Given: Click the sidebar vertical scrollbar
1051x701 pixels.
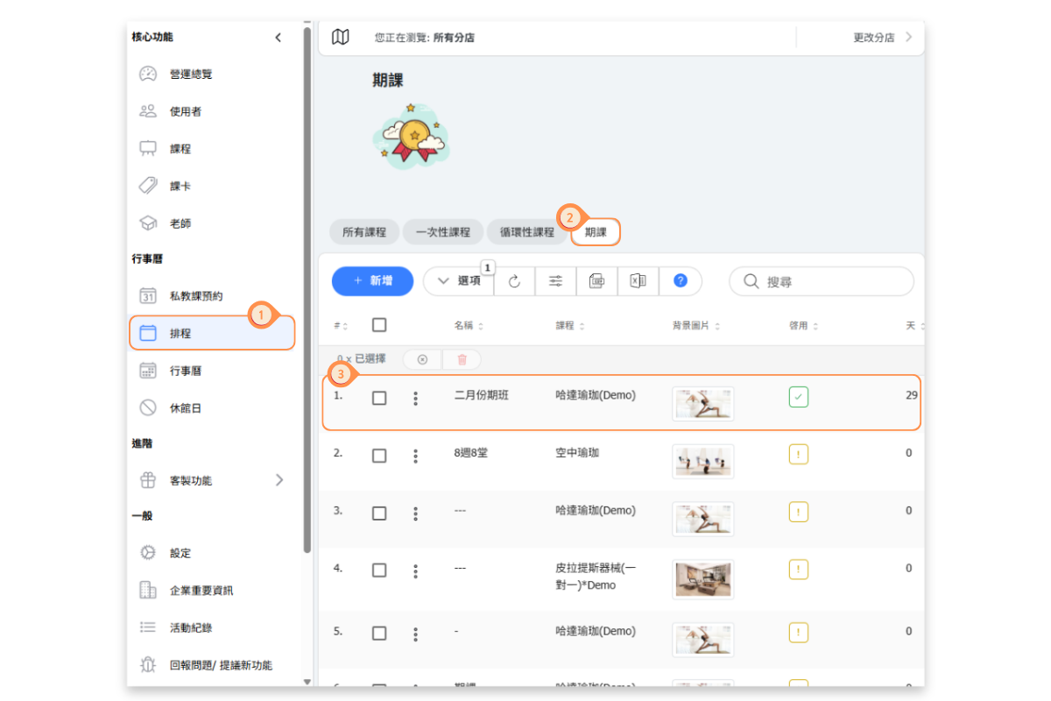Looking at the screenshot, I should pos(307,289).
